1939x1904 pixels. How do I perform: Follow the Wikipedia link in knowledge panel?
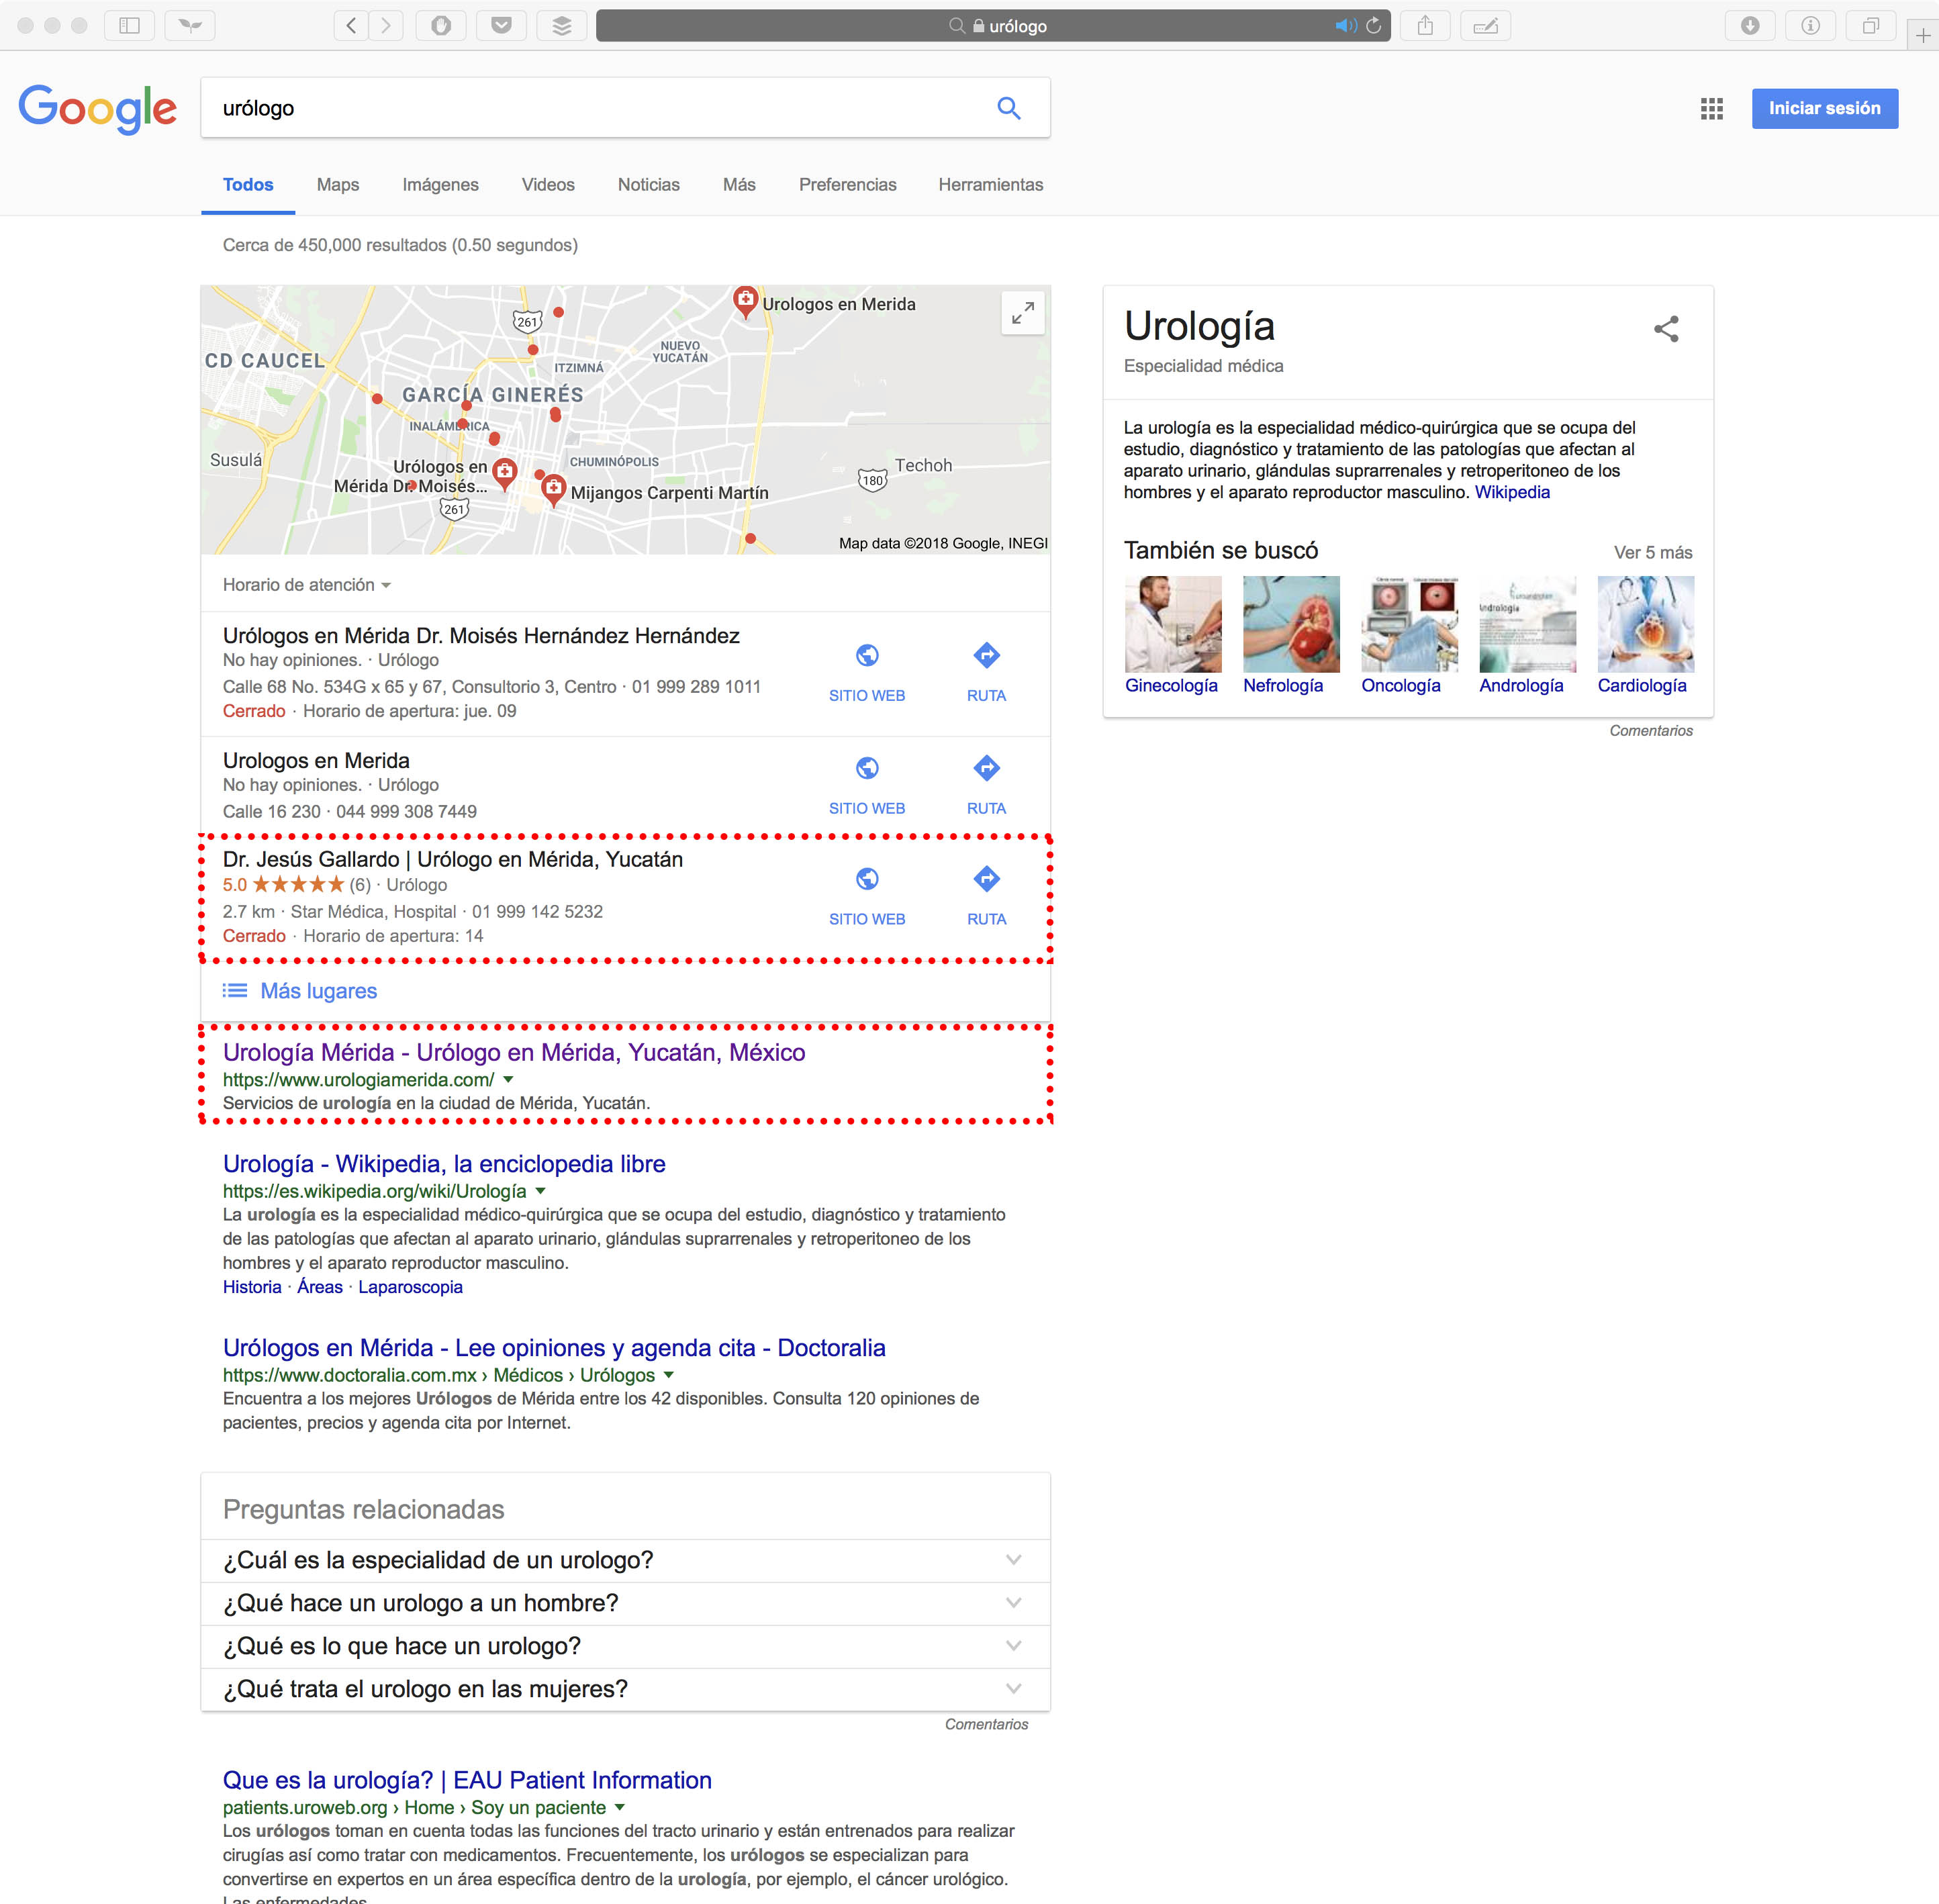(1512, 492)
